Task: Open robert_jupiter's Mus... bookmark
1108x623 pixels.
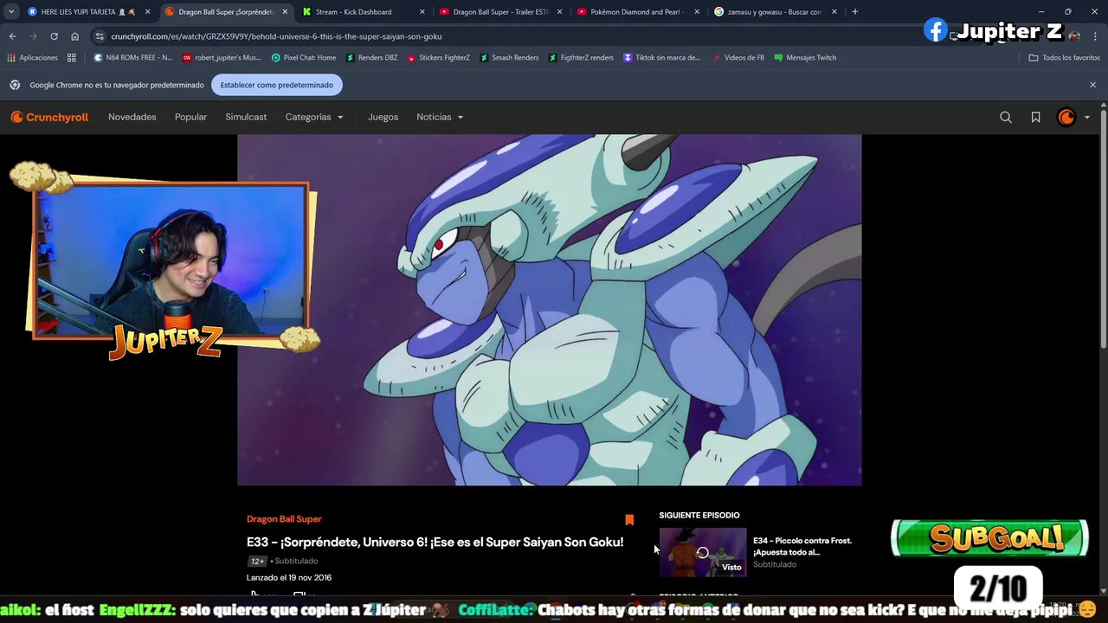Action: coord(222,58)
